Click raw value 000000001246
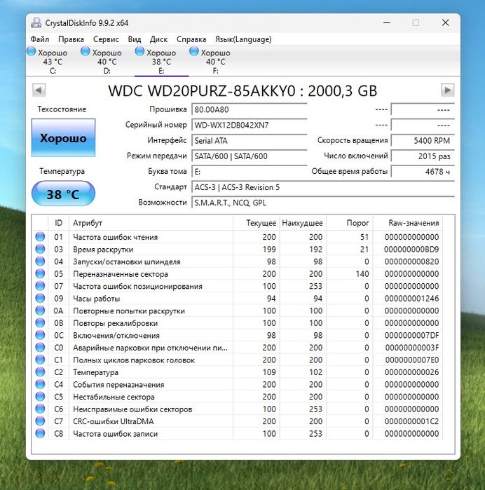This screenshot has height=490, width=485. 411,299
